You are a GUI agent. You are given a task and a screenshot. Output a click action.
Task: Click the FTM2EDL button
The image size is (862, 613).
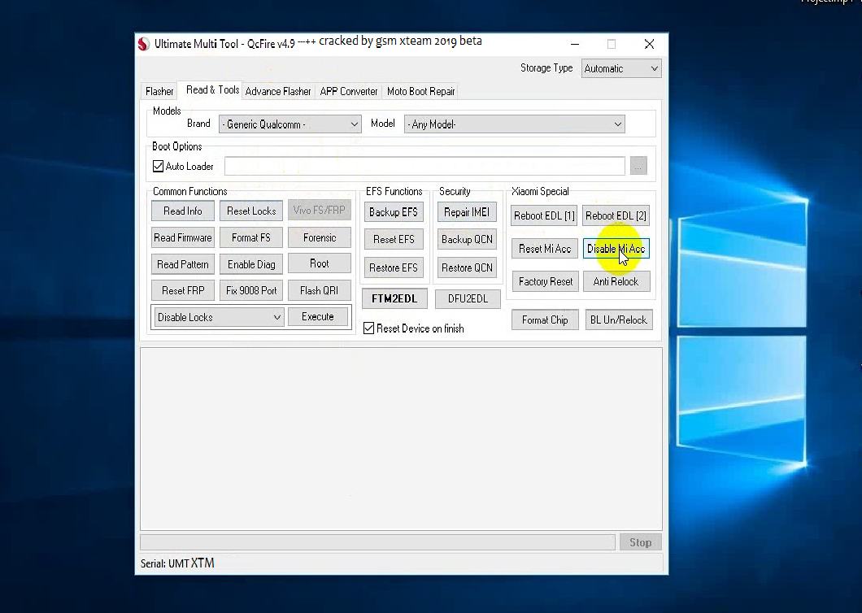(394, 298)
